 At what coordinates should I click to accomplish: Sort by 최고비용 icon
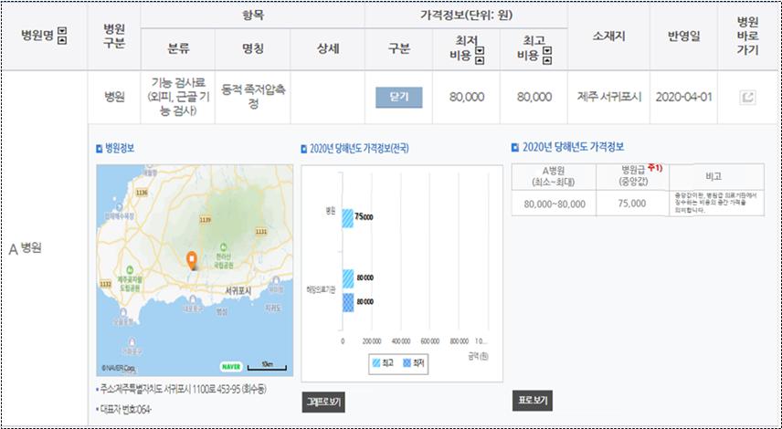coord(547,56)
